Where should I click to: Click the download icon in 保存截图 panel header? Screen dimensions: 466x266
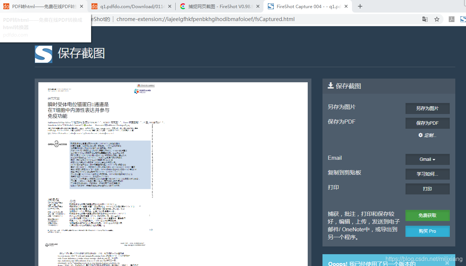(331, 86)
